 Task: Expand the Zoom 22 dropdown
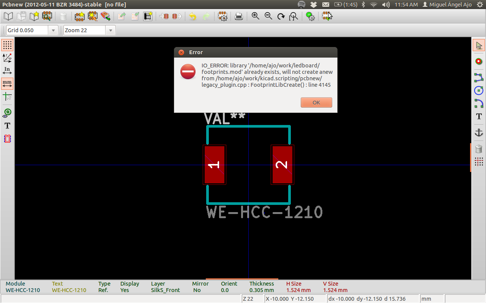tap(110, 30)
